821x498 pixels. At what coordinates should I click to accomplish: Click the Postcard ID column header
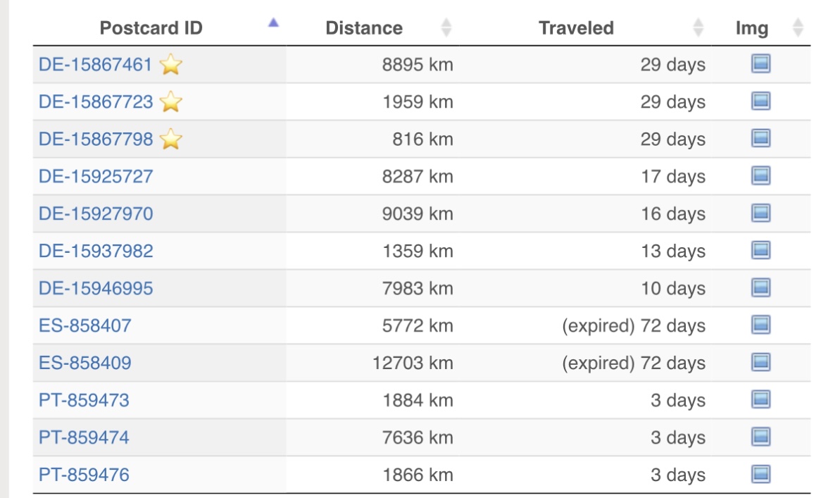pos(151,28)
